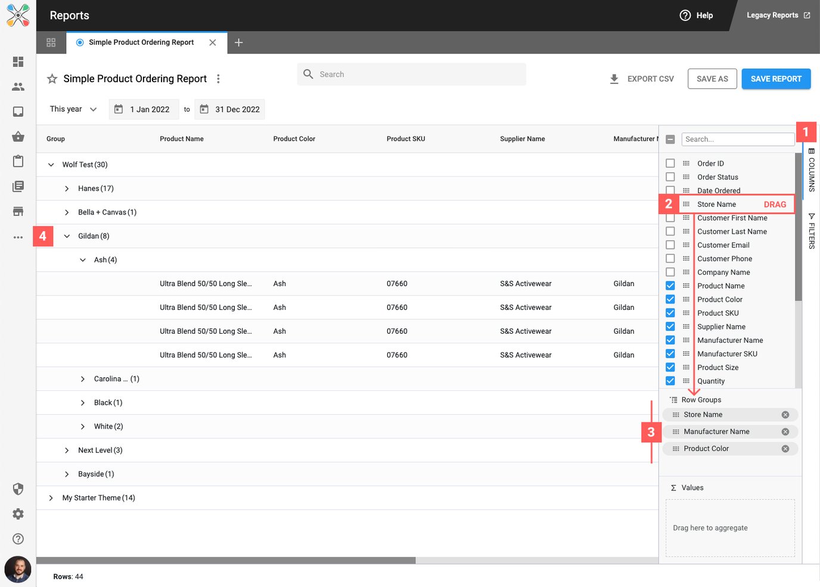820x587 pixels.
Task: Uncheck the Product SKU column checkbox
Action: pos(670,313)
